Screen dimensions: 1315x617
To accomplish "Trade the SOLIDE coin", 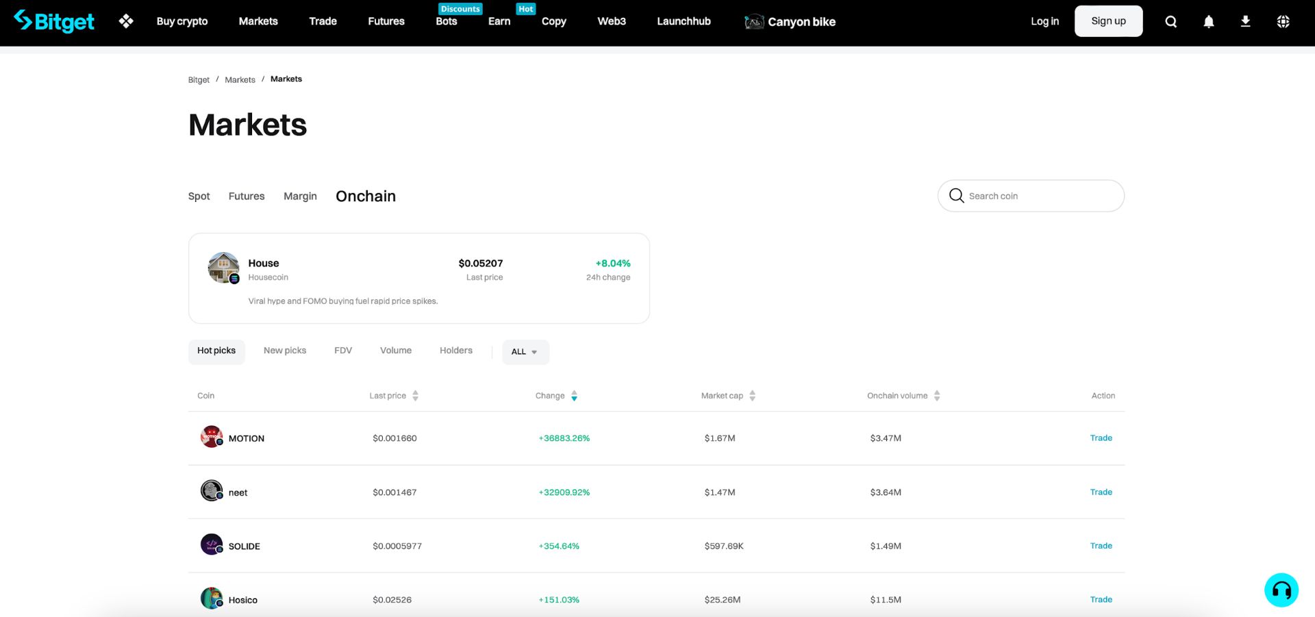I will [x=1101, y=546].
